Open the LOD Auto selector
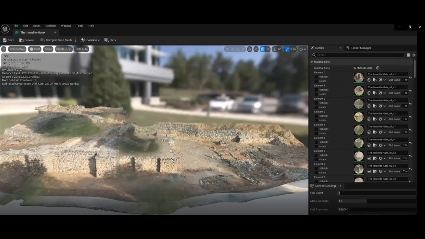Viewport: 425px width, 239px height. [81, 49]
